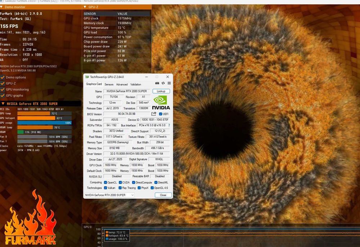
Task: Toggle the Ray Tracing checkbox
Action: pos(120,188)
